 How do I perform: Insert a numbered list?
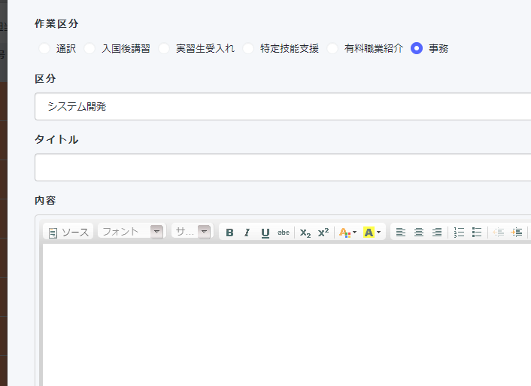(x=460, y=233)
